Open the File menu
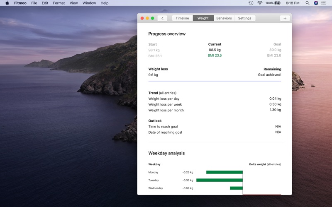The image size is (332, 207). (34, 3)
